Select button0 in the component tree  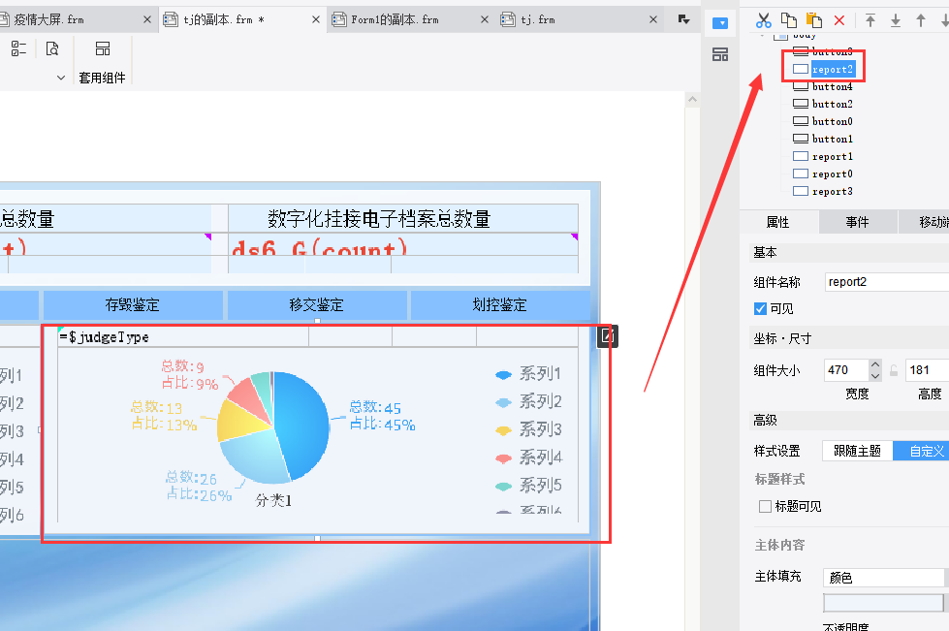coord(832,121)
